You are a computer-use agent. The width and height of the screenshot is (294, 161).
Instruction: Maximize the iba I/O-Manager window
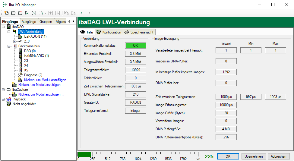coord(273,5)
